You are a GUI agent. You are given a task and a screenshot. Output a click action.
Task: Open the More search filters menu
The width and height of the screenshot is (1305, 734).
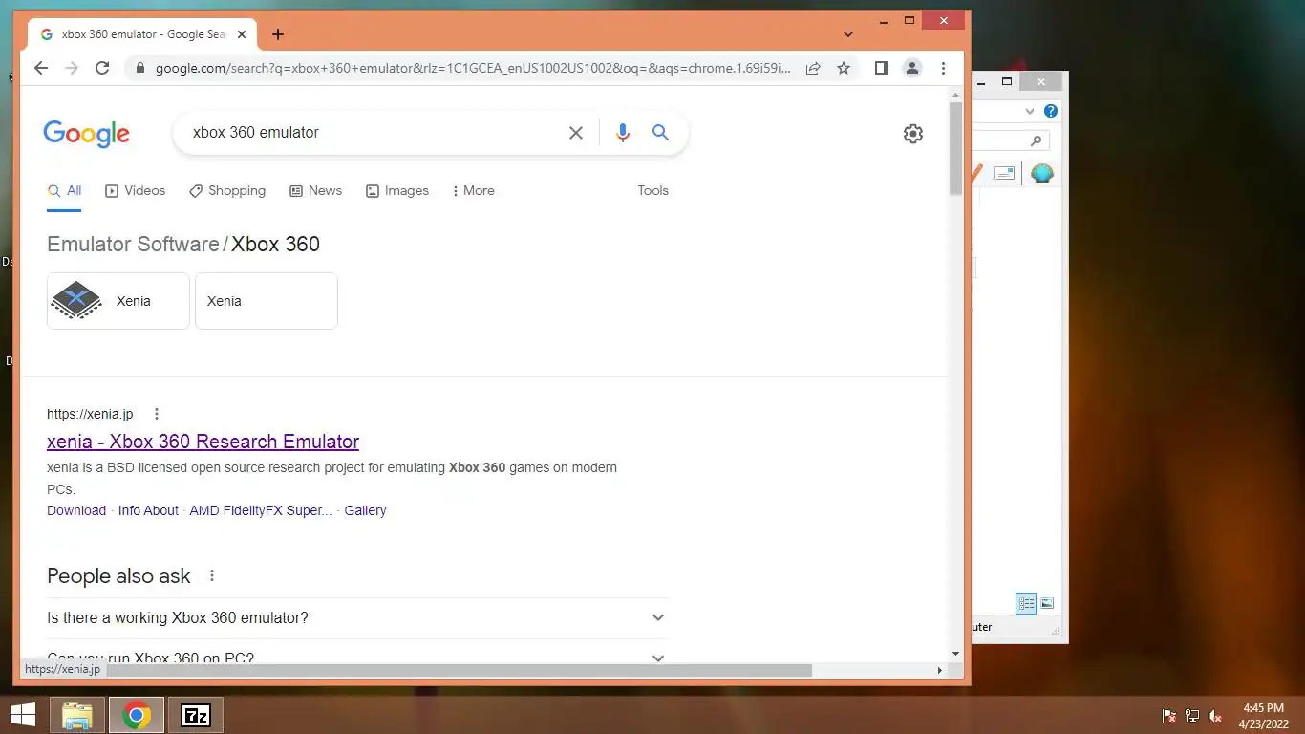pos(473,191)
